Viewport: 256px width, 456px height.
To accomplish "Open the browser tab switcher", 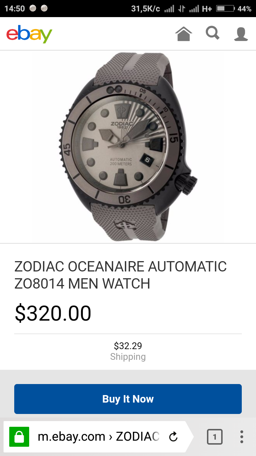I will [214, 436].
